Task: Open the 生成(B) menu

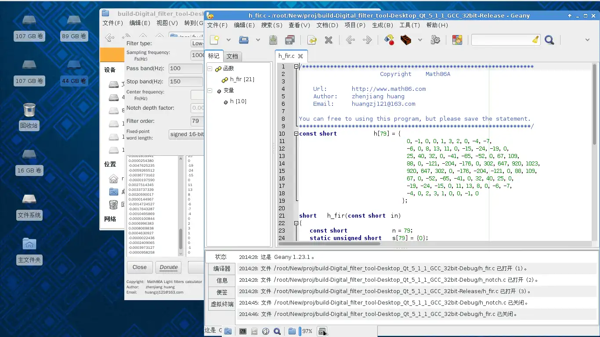Action: pos(382,25)
